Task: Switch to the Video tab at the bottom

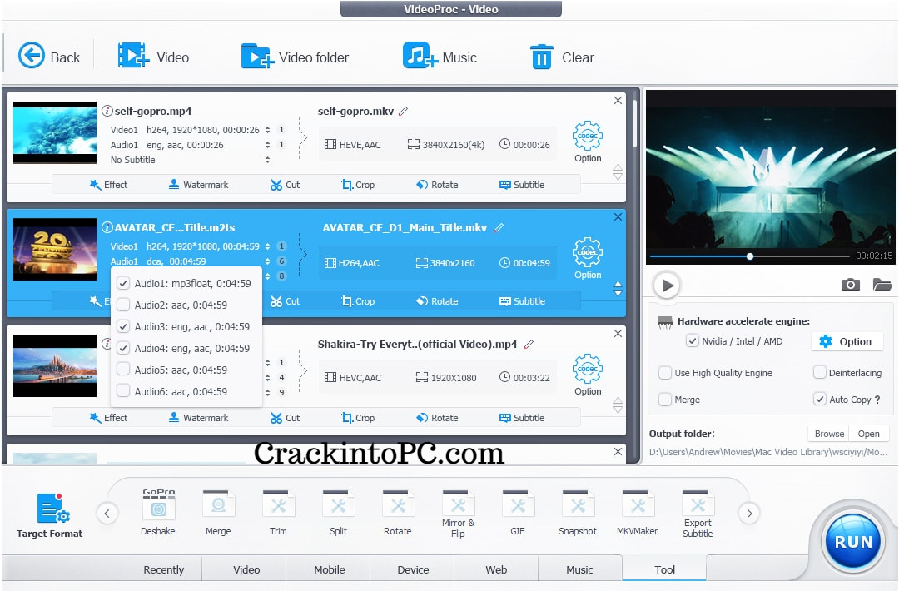Action: tap(246, 570)
